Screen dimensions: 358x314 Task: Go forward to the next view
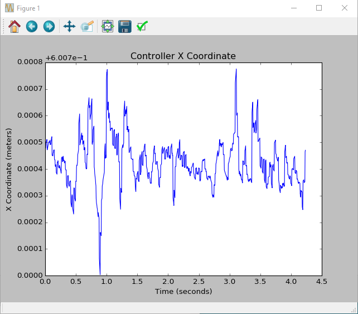click(49, 26)
